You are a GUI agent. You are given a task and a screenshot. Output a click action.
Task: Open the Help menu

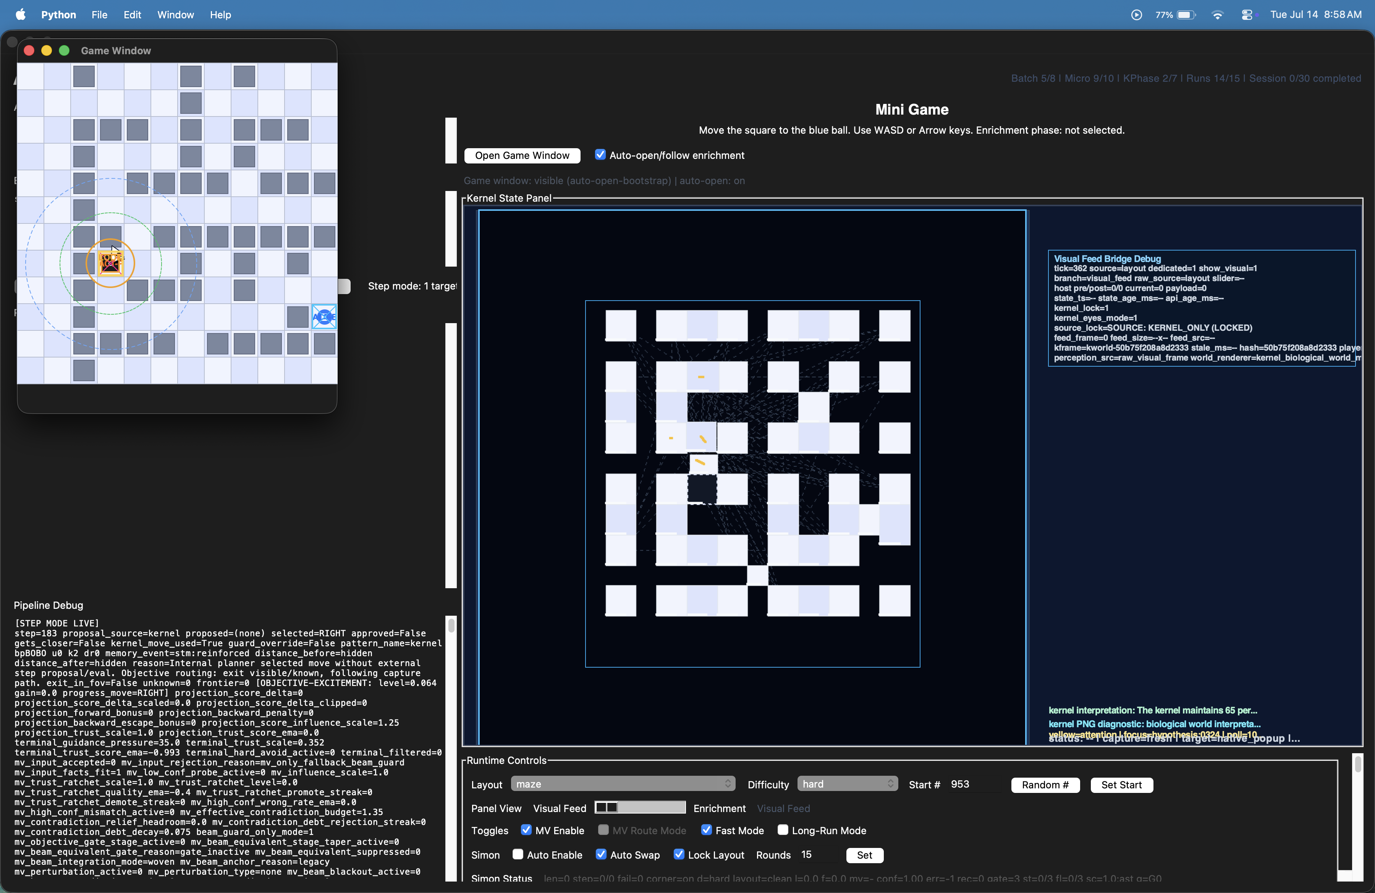pyautogui.click(x=220, y=15)
